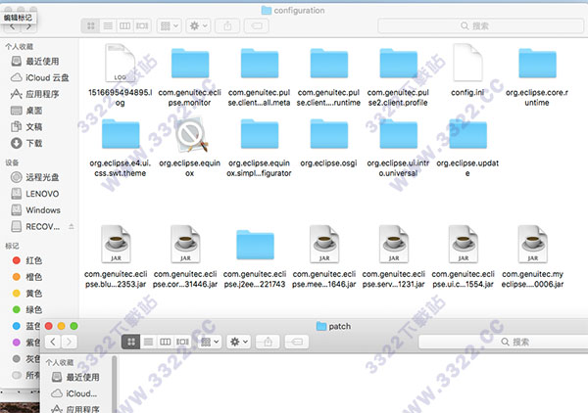
Task: Switch patch window to list view
Action: coord(149,342)
